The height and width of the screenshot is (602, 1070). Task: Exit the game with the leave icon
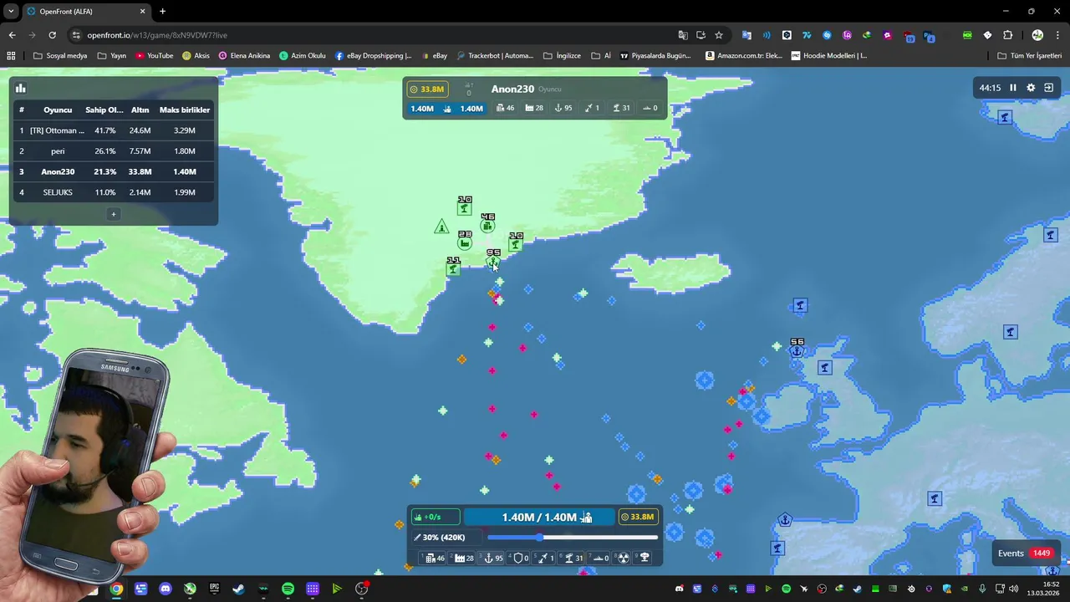point(1048,88)
